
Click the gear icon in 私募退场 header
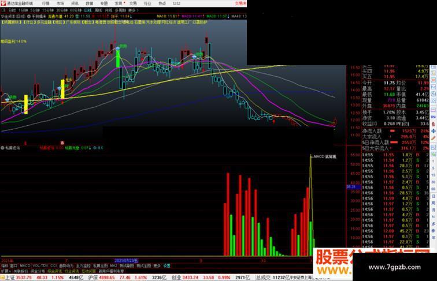point(95,148)
